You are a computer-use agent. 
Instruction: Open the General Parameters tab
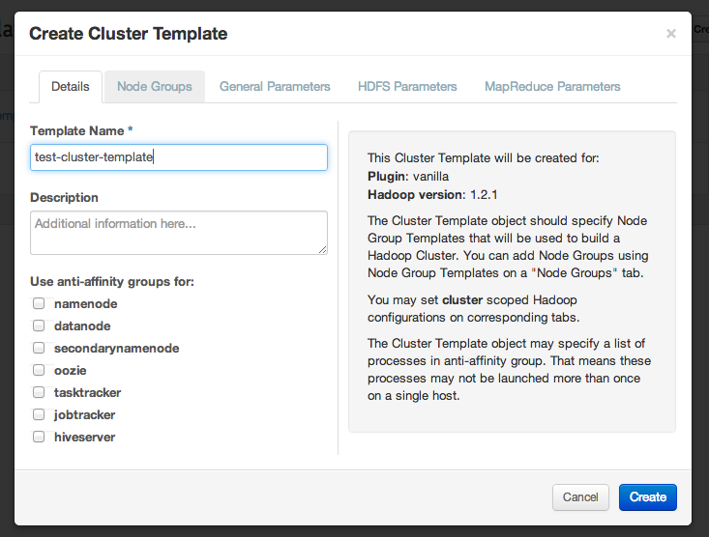(x=275, y=86)
